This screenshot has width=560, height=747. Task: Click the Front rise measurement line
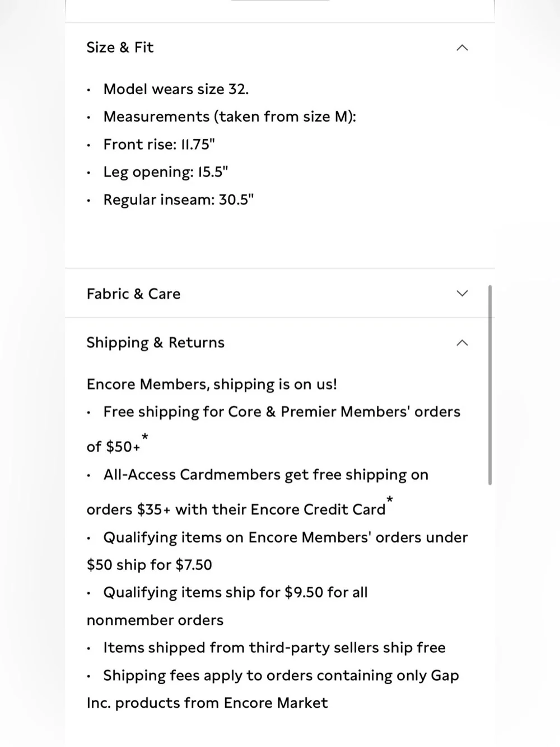pos(159,145)
